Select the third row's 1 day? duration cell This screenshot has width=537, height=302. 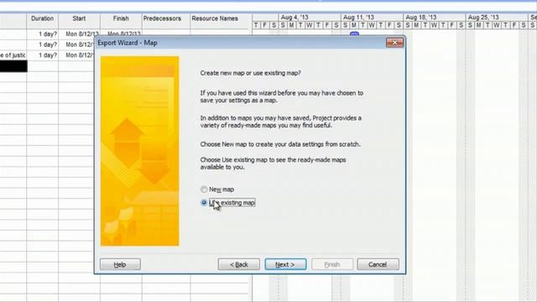point(43,55)
